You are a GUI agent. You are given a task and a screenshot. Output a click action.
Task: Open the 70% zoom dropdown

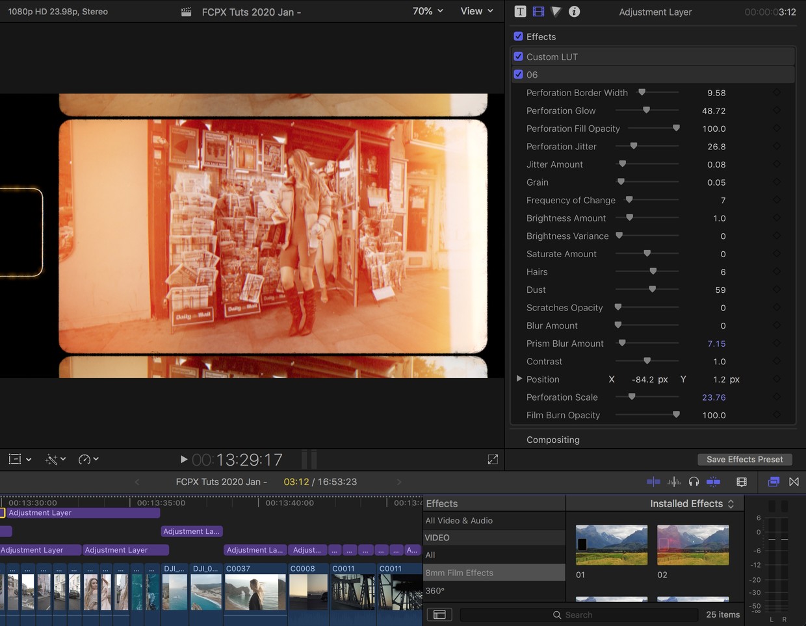click(x=428, y=11)
